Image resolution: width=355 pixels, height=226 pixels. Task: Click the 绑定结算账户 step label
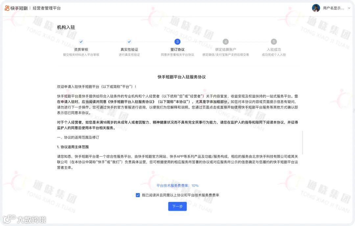pos(225,49)
